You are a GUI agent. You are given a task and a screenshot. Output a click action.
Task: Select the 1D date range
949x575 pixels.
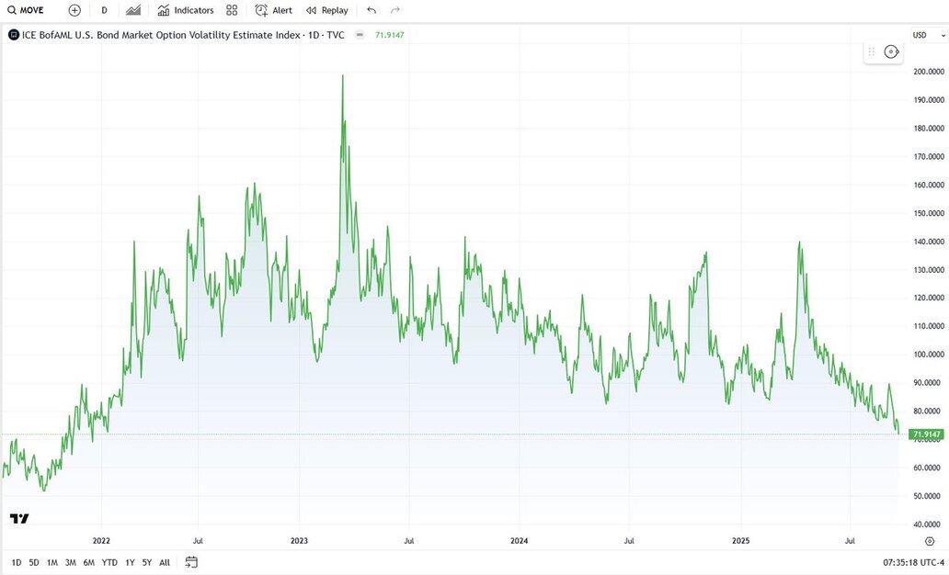[x=17, y=562]
